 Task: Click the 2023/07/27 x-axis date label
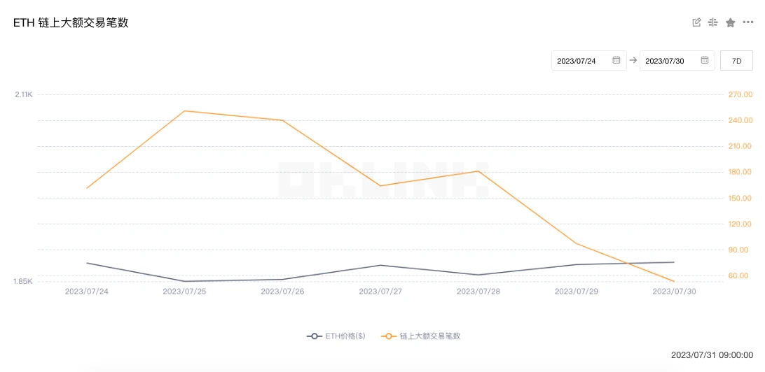[x=380, y=291]
